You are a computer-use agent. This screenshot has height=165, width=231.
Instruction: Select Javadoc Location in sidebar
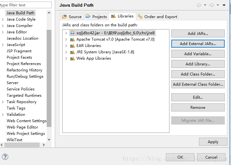(23, 38)
